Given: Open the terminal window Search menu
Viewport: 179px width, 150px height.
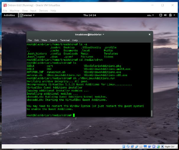Looking at the screenshot, I should pyautogui.click(x=53, y=40).
